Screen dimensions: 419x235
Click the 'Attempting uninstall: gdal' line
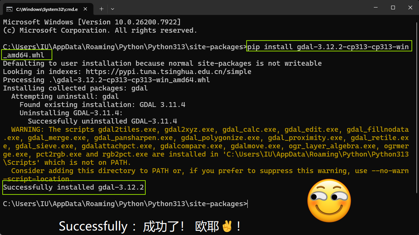tap(65, 96)
